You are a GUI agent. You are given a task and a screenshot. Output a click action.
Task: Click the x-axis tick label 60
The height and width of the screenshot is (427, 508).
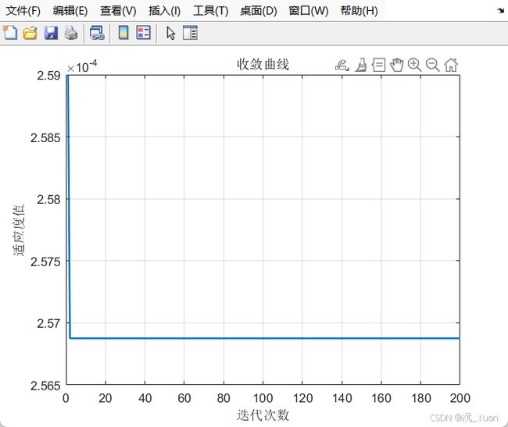tap(184, 398)
